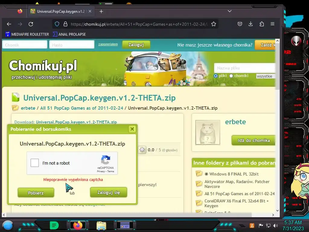Viewport: 309px width, 232px height.
Task: Click the horizontal scrollbar right arrow
Action: click(273, 215)
